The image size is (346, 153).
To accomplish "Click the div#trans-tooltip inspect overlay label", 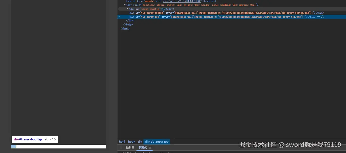I will pyautogui.click(x=35, y=139).
